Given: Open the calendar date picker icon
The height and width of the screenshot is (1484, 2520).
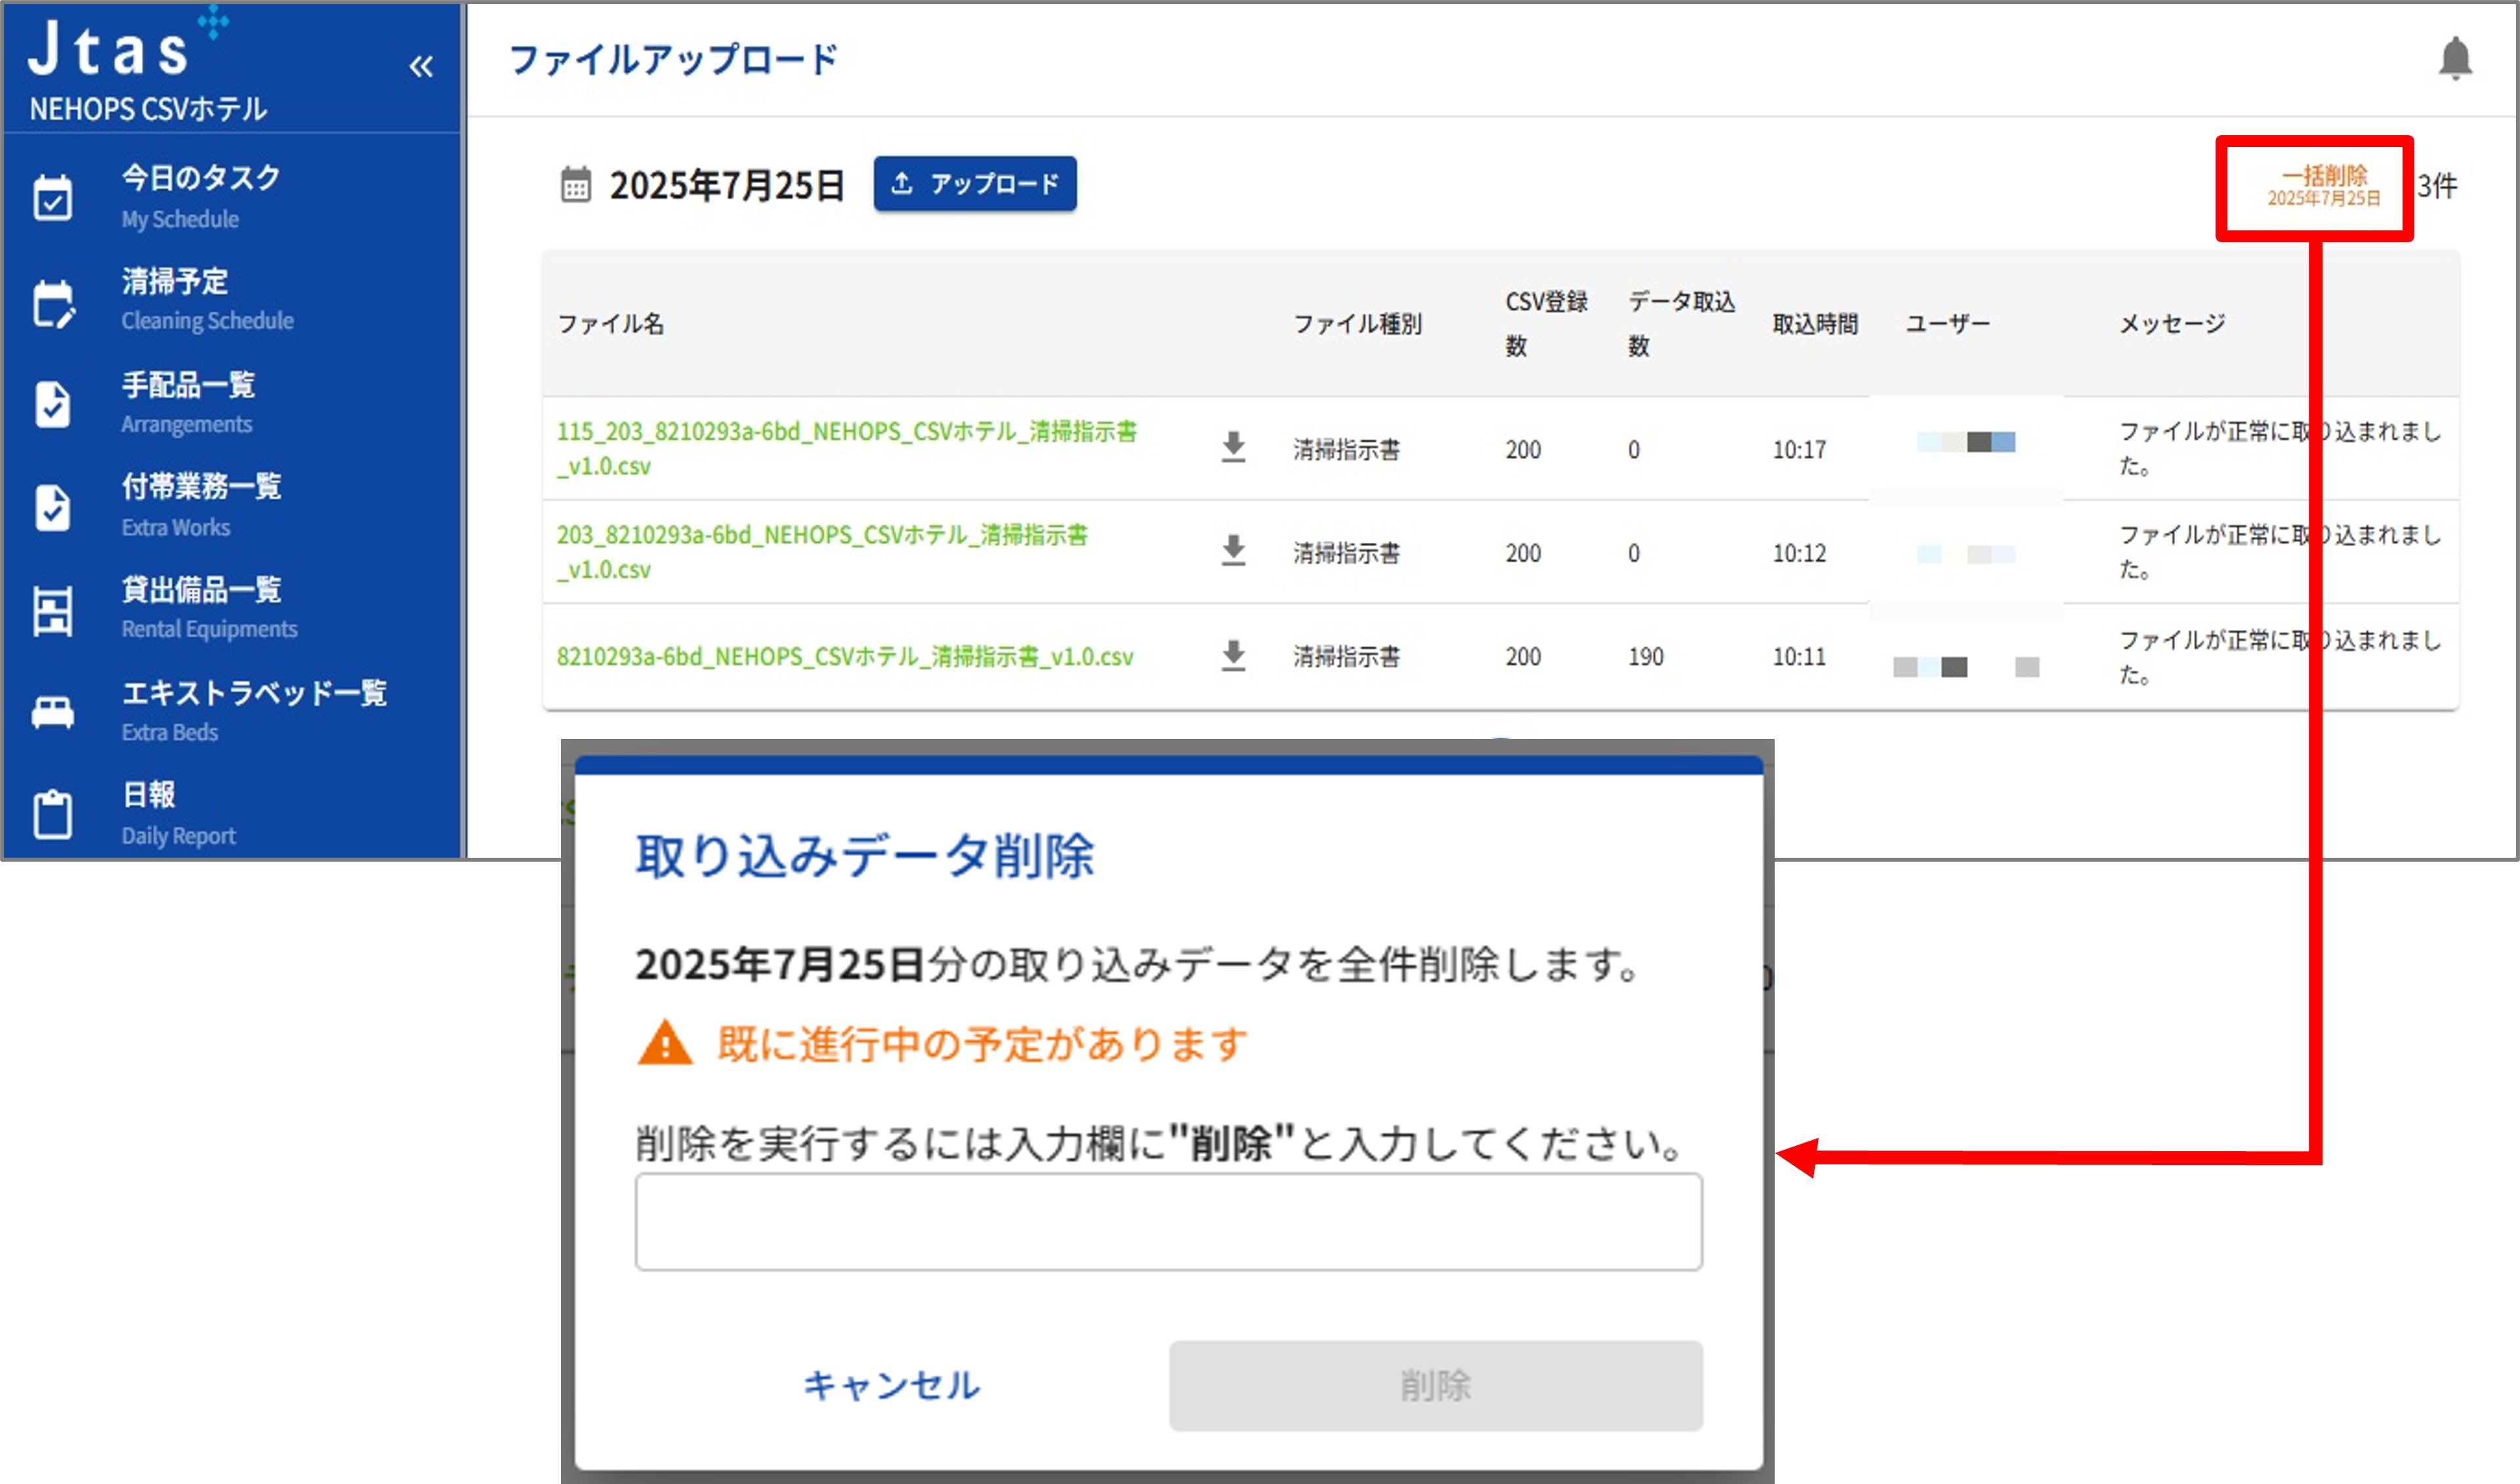Looking at the screenshot, I should pos(576,185).
